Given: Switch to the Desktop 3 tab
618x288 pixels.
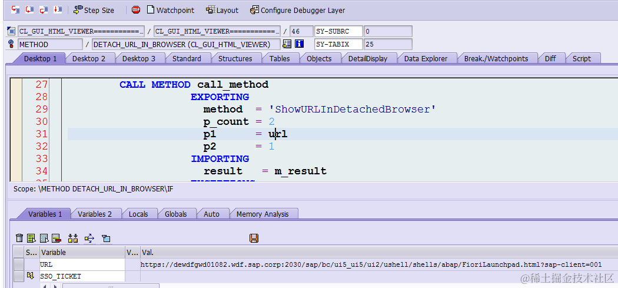Looking at the screenshot, I should [x=139, y=58].
